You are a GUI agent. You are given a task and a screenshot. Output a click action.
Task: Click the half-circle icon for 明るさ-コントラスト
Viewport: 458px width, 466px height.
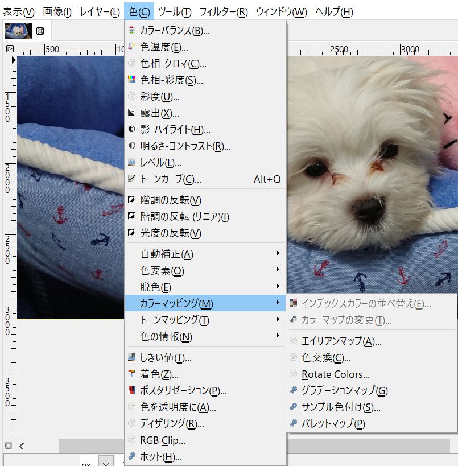(x=131, y=146)
